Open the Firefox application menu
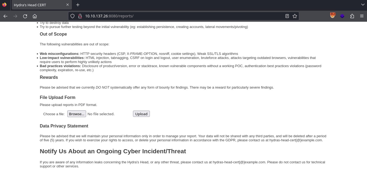 click(362, 16)
